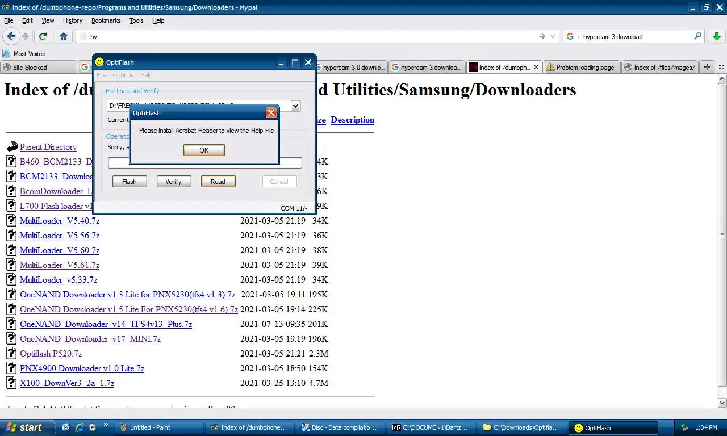Open the browser Edit menu
The width and height of the screenshot is (727, 436).
27,20
